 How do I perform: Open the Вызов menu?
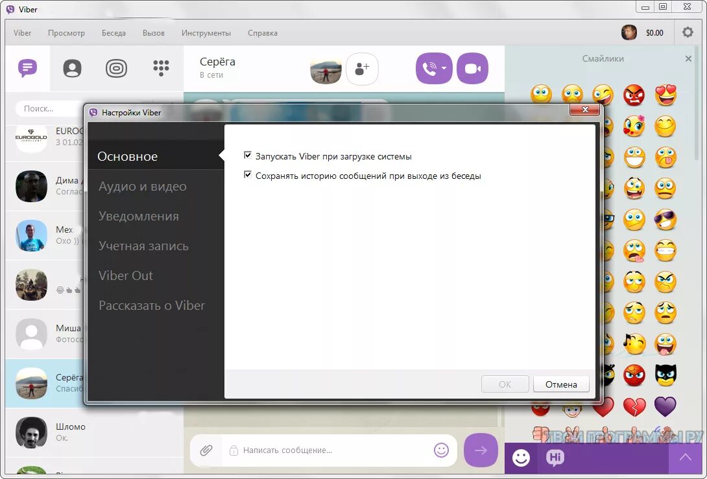tap(153, 33)
